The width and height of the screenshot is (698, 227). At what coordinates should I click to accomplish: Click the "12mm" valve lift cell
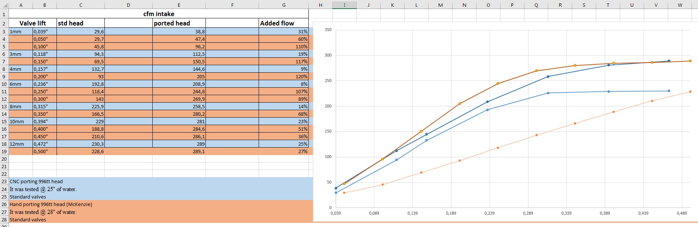pos(21,144)
